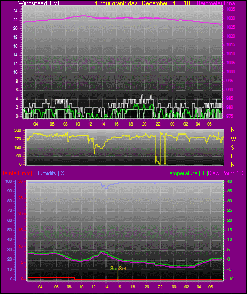Click the 1030 barometer scale value

231,19
